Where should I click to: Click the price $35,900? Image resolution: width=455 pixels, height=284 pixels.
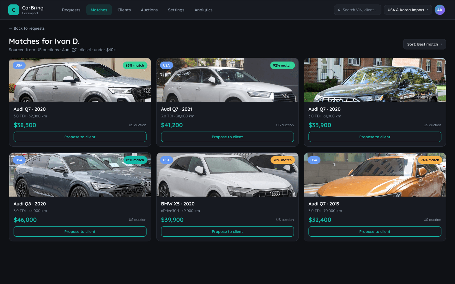(320, 125)
